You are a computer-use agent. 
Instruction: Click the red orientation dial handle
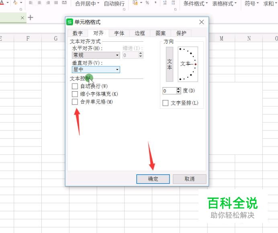[196, 64]
